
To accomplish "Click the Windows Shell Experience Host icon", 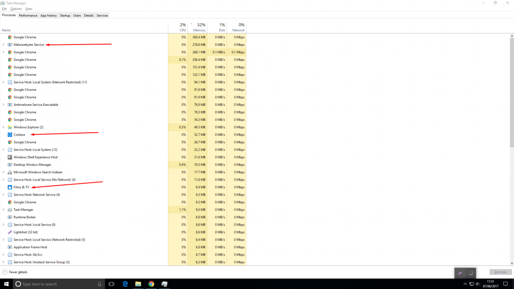I will coord(10,157).
